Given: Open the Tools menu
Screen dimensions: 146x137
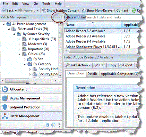Looking at the screenshot, I should pyautogui.click(x=46, y=3).
